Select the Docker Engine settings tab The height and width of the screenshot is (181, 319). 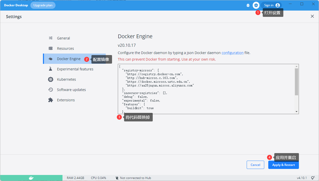69,59
